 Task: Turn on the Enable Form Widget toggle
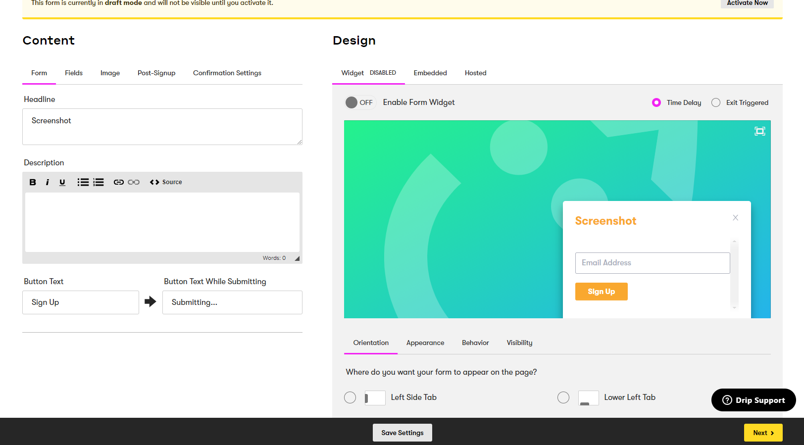click(x=360, y=102)
